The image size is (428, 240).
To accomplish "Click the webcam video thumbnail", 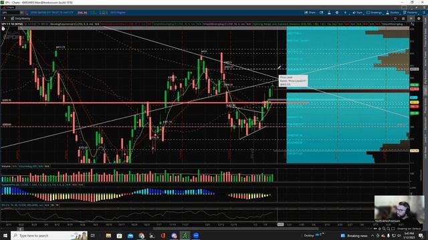I will tap(399, 209).
